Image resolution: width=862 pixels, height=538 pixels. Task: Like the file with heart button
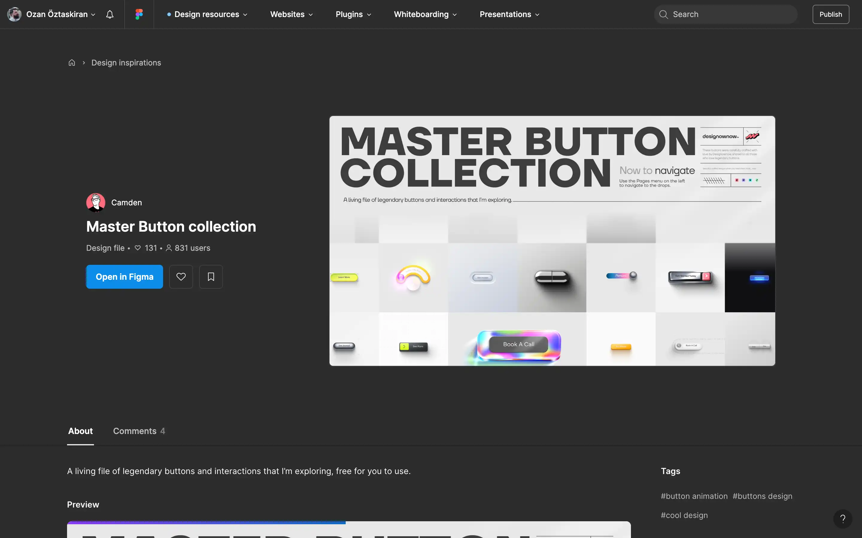coord(181,276)
